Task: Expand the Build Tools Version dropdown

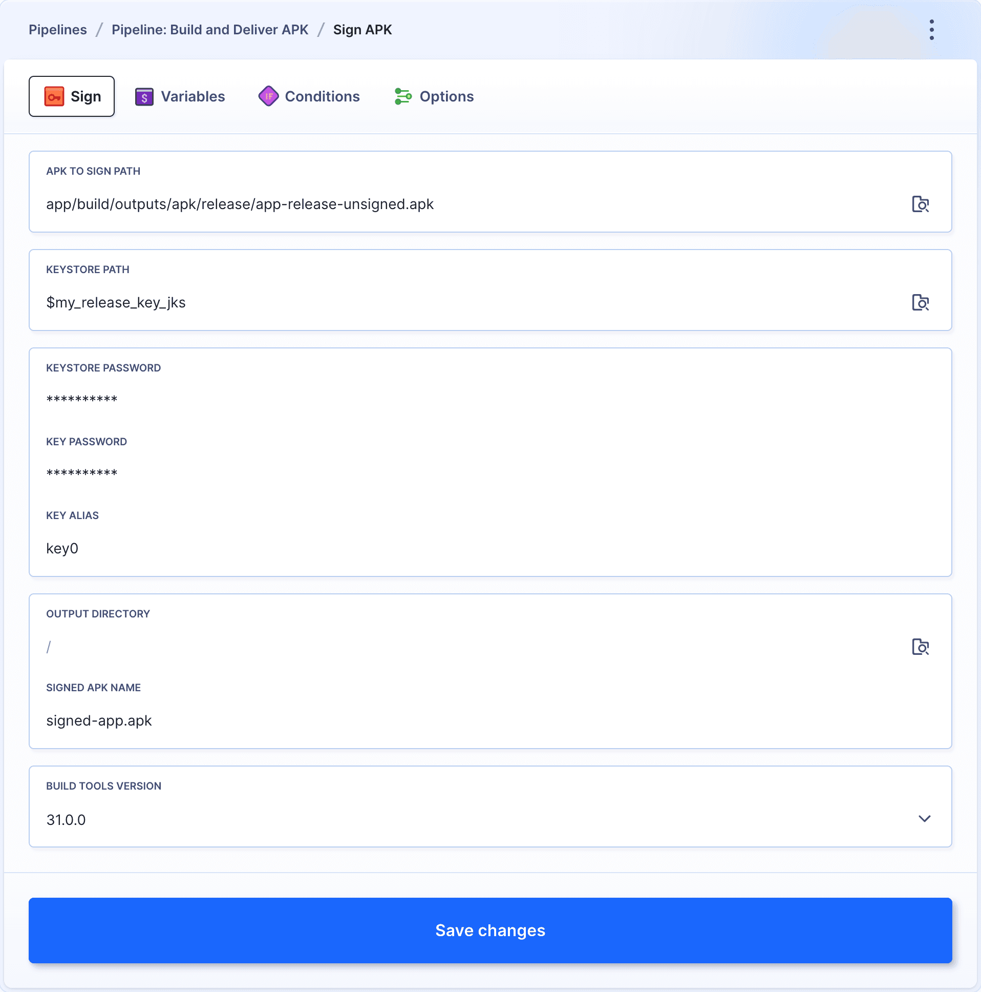Action: [925, 819]
